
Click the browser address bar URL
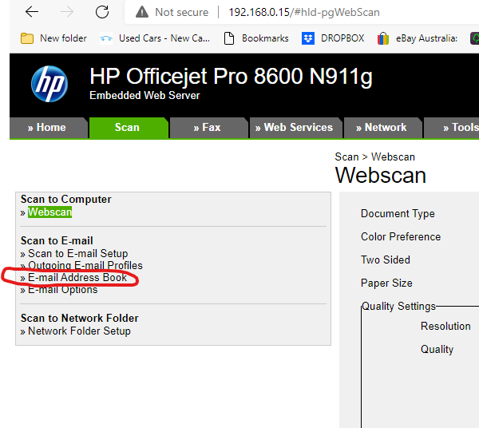tap(303, 13)
